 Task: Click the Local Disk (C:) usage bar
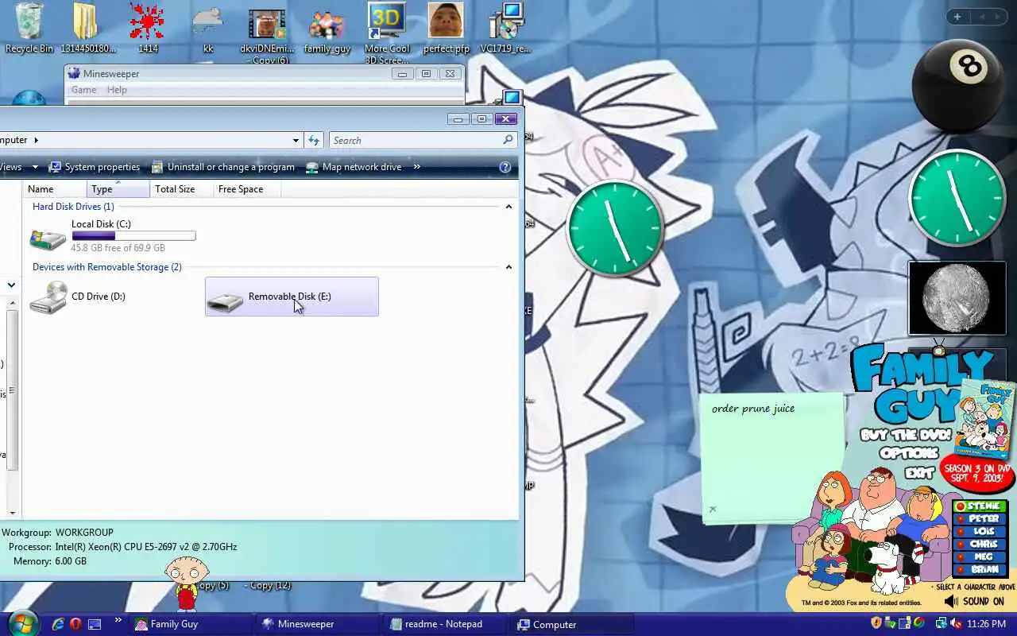tap(133, 235)
